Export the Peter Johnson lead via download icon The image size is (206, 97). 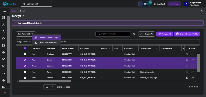(x=193, y=66)
